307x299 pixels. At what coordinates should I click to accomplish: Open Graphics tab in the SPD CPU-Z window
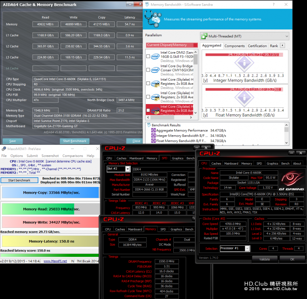click(178, 158)
